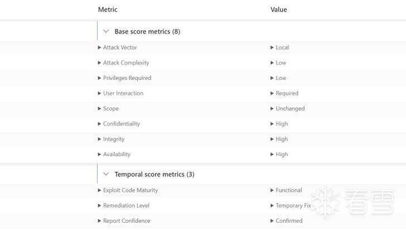Expand the Scope metric arrow

tap(99, 108)
